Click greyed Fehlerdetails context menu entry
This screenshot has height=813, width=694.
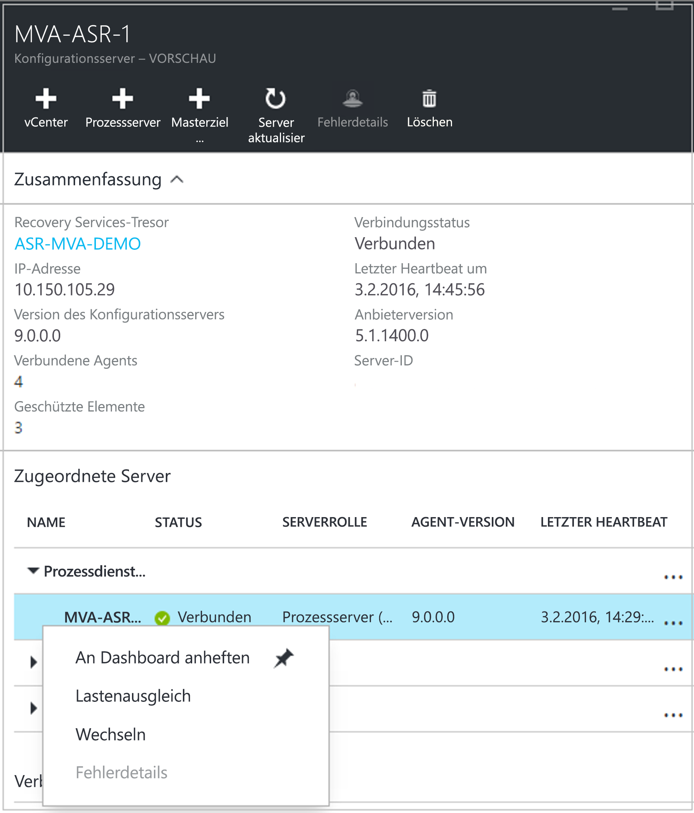pyautogui.click(x=121, y=772)
